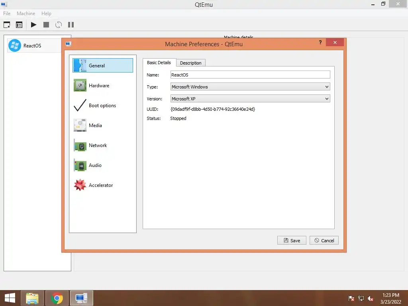Save the machine preferences
Image resolution: width=408 pixels, height=306 pixels.
pyautogui.click(x=292, y=240)
